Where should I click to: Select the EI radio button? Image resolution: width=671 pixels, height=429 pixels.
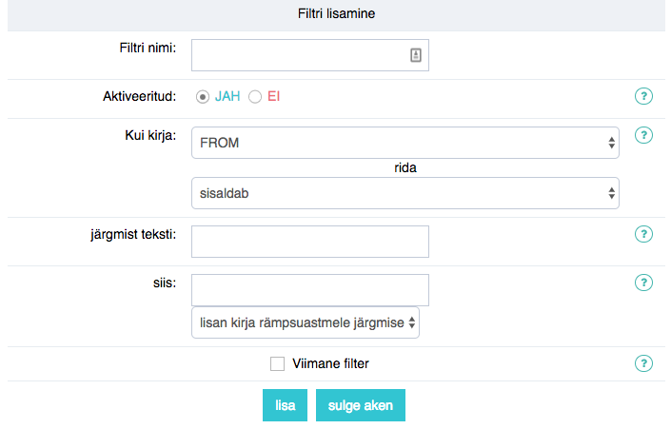coord(255,97)
